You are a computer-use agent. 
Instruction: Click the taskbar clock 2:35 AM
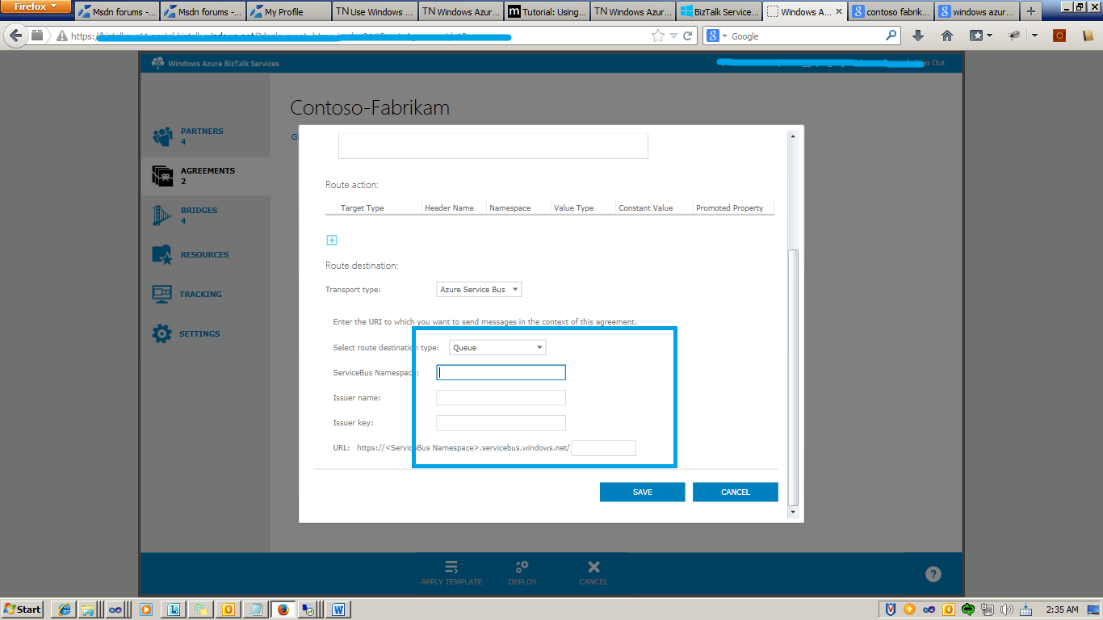point(1061,610)
